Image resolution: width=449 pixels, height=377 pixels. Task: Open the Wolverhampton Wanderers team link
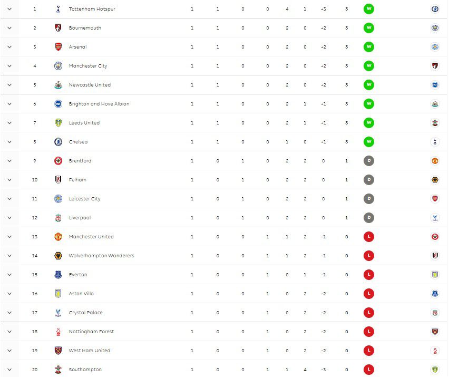(101, 256)
